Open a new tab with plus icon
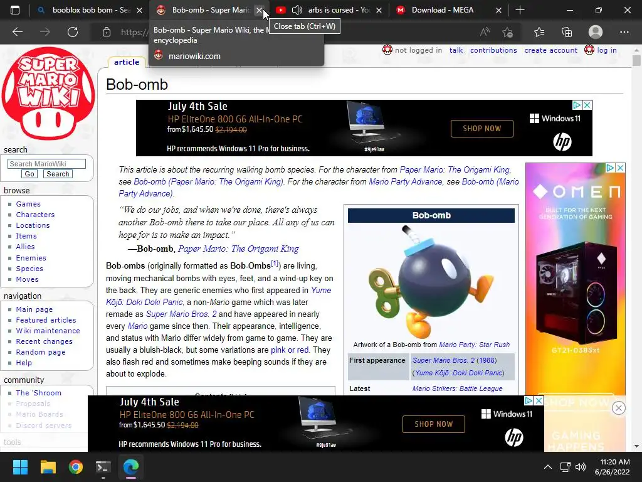Image resolution: width=642 pixels, height=482 pixels. 520,10
